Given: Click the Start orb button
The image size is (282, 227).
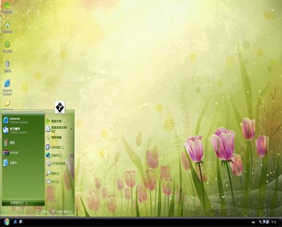Looking at the screenshot, I should (x=7, y=222).
